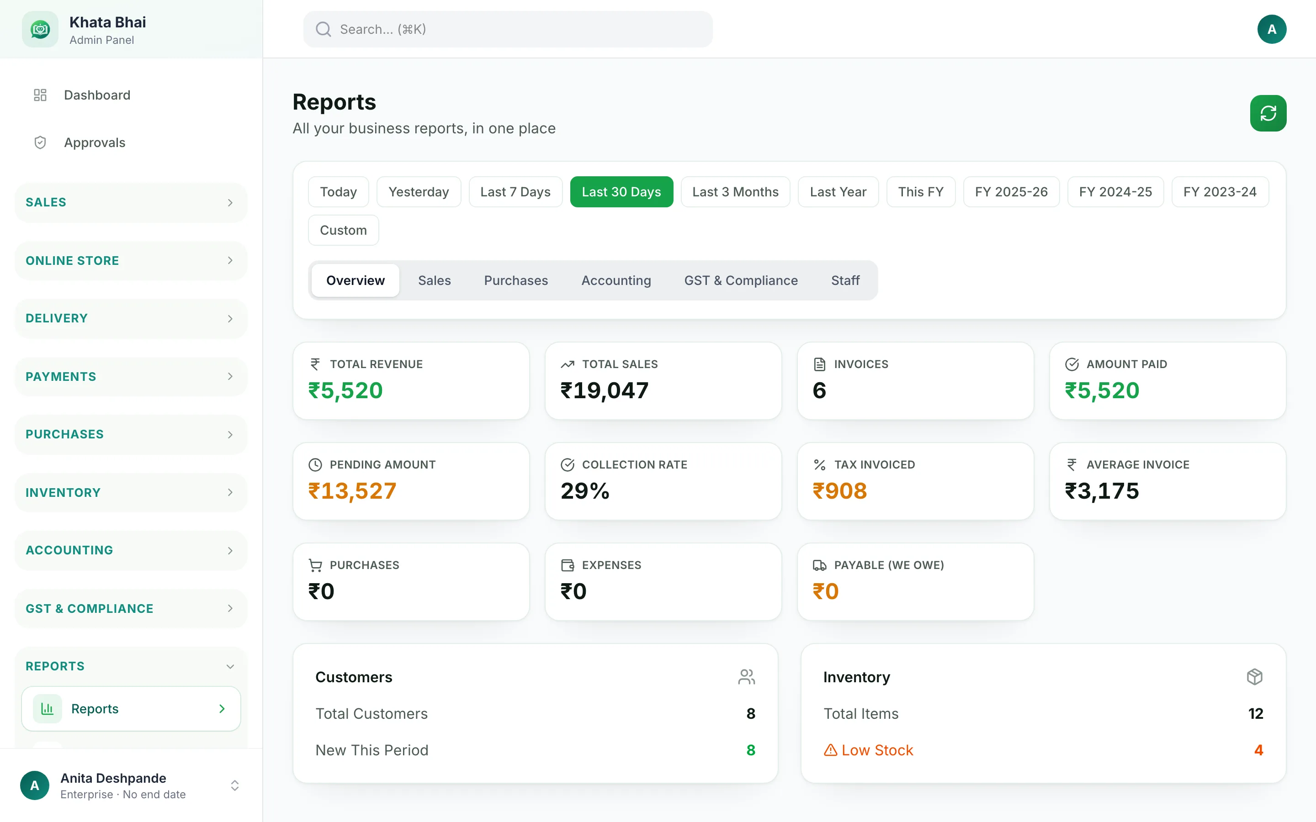Select the FY 2023-24 range
The width and height of the screenshot is (1316, 822).
click(1220, 192)
